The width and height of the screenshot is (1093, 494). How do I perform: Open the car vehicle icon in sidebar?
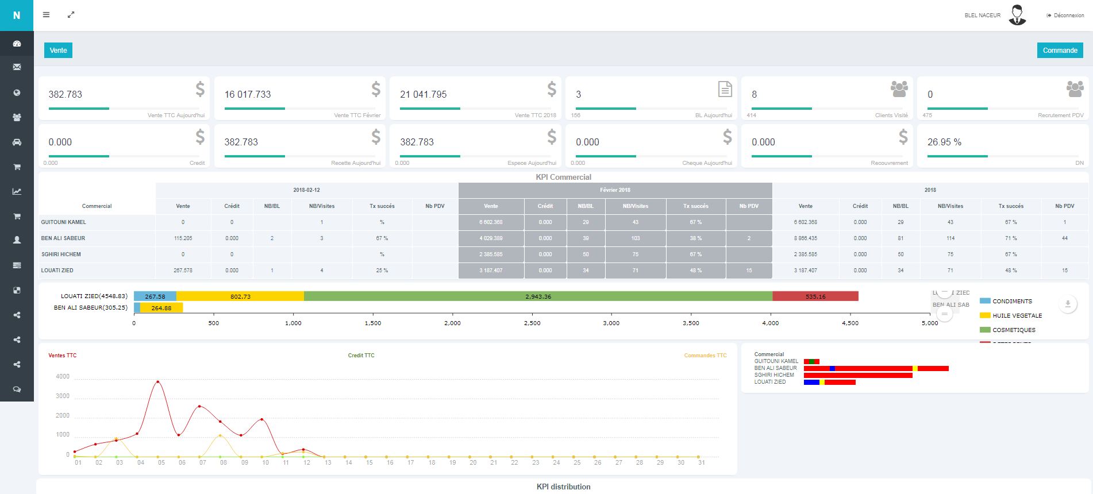point(17,142)
